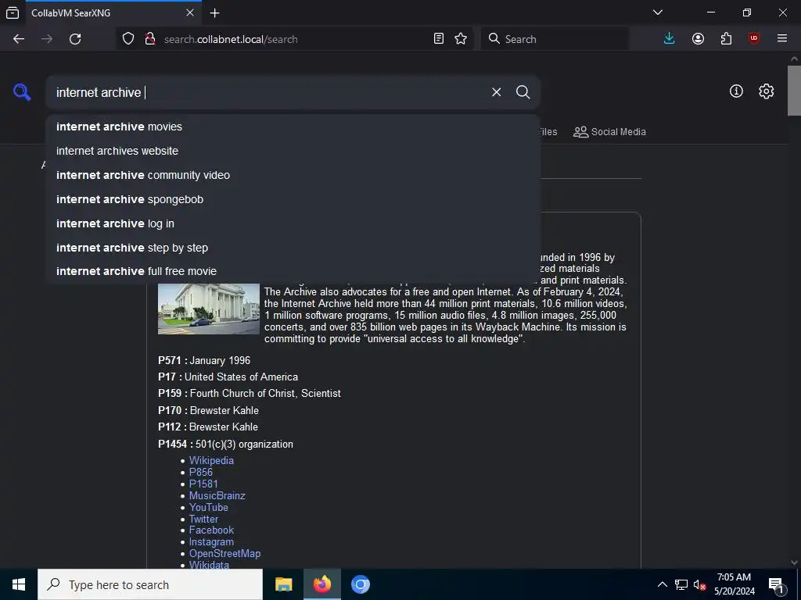Launch Chromium icon in taskbar
The height and width of the screenshot is (600, 801).
(360, 584)
